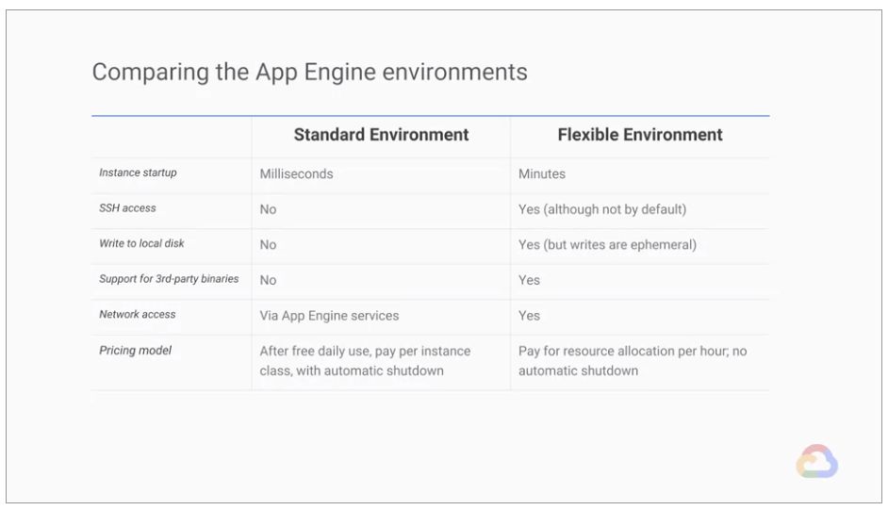Screen dimensions: 888x510
Task: Click the SSH access row label
Action: coord(127,207)
